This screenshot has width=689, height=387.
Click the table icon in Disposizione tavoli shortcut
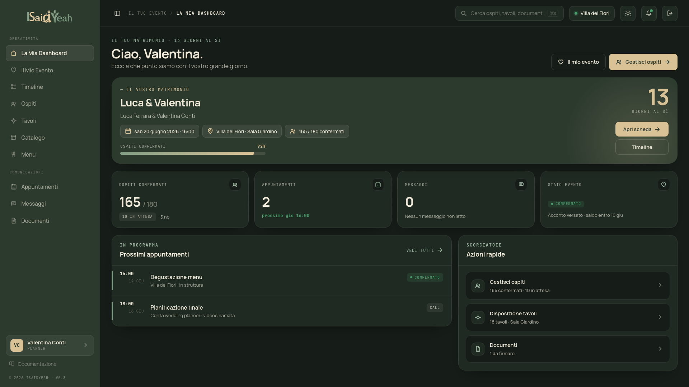pos(478,317)
